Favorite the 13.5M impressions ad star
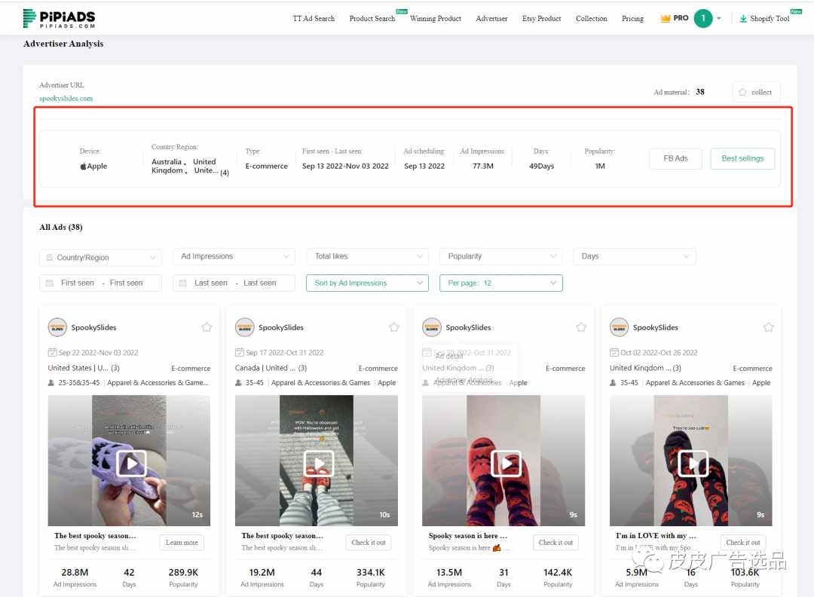Viewport: 814px width, 597px height. (x=581, y=327)
